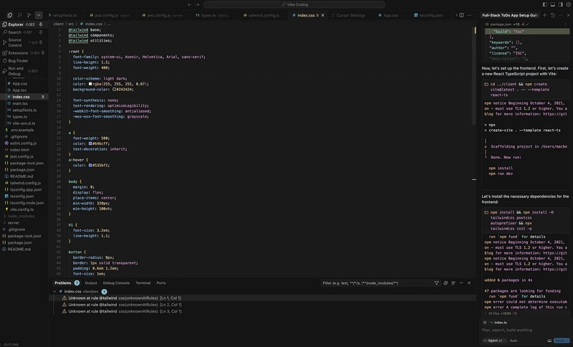The width and height of the screenshot is (573, 347).
Task: Toggle the bottom panel layout icon
Action: coord(553,4)
